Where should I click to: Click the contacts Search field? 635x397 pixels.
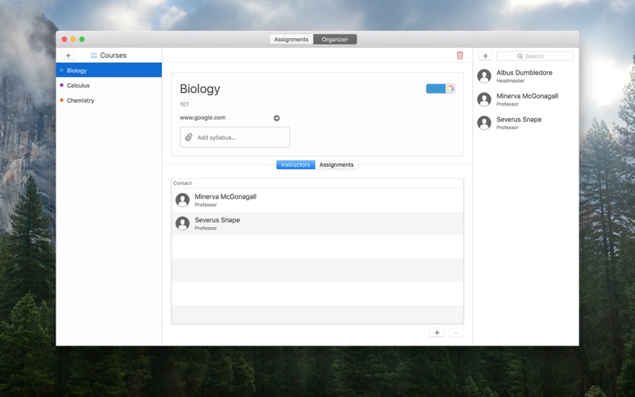(x=534, y=56)
